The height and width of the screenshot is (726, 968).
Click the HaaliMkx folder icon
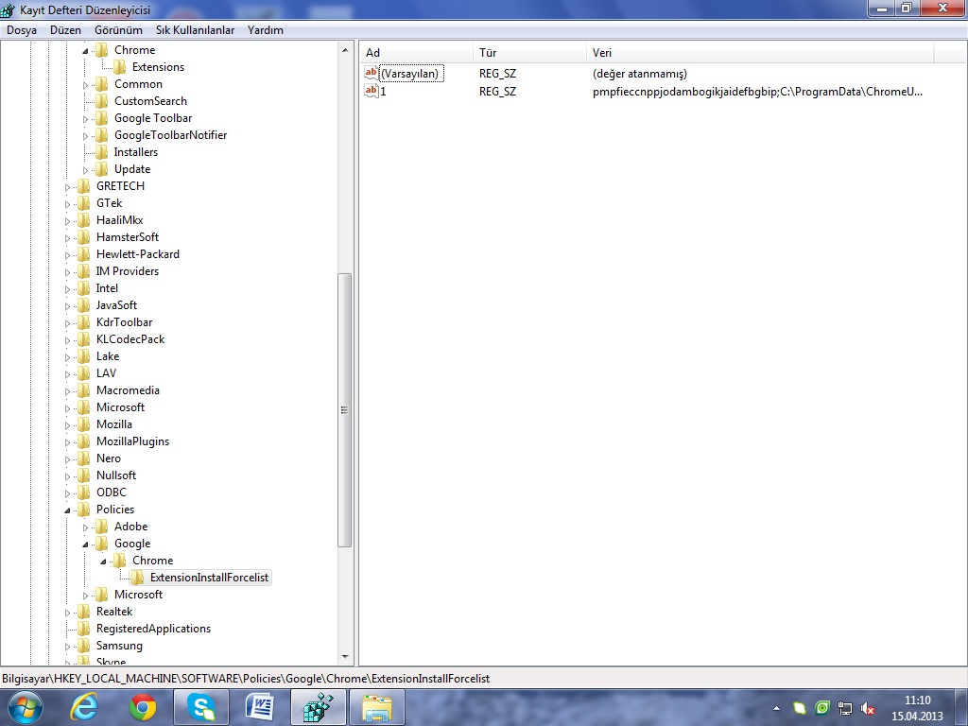(84, 219)
